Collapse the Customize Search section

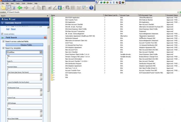[2, 23]
